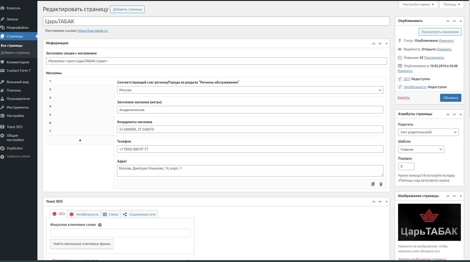Select store row 7 in Магазины list
Viewport: 470px width, 262px height.
tap(80, 131)
